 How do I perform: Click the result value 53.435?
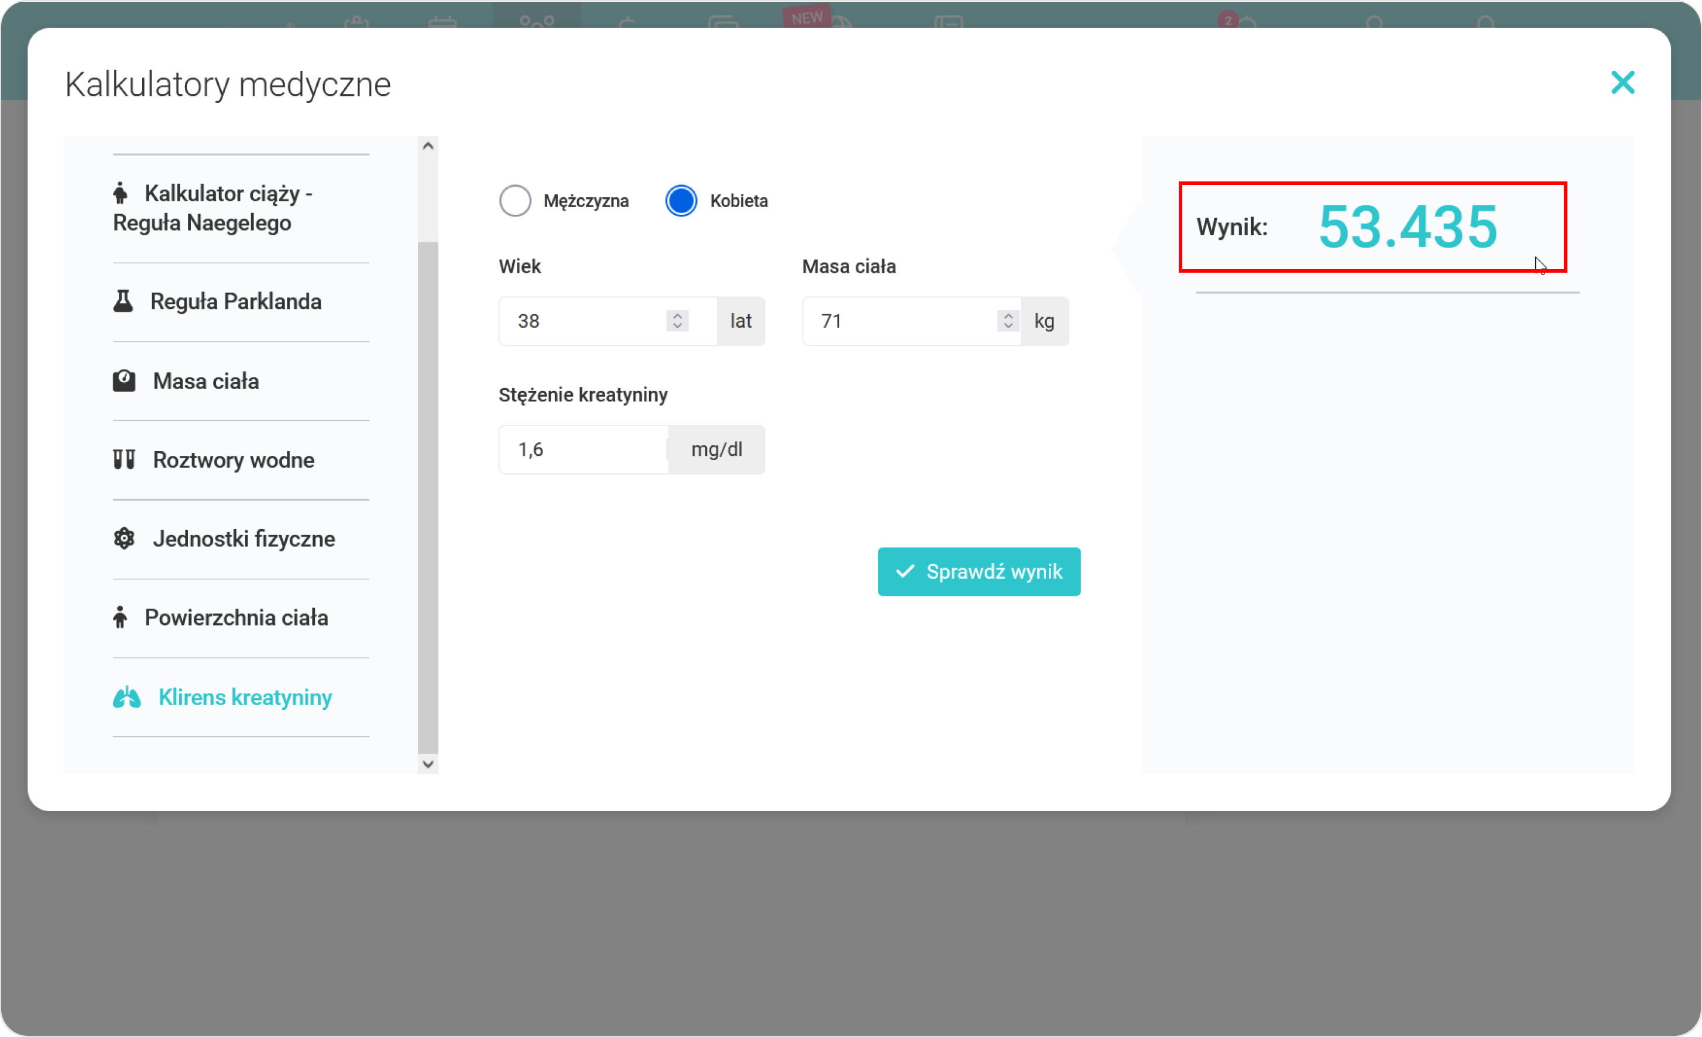[1408, 226]
